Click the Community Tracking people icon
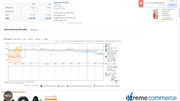The width and height of the screenshot is (180, 101). click(x=41, y=86)
